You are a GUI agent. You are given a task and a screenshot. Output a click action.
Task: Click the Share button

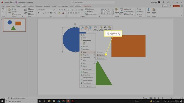coord(176,6)
